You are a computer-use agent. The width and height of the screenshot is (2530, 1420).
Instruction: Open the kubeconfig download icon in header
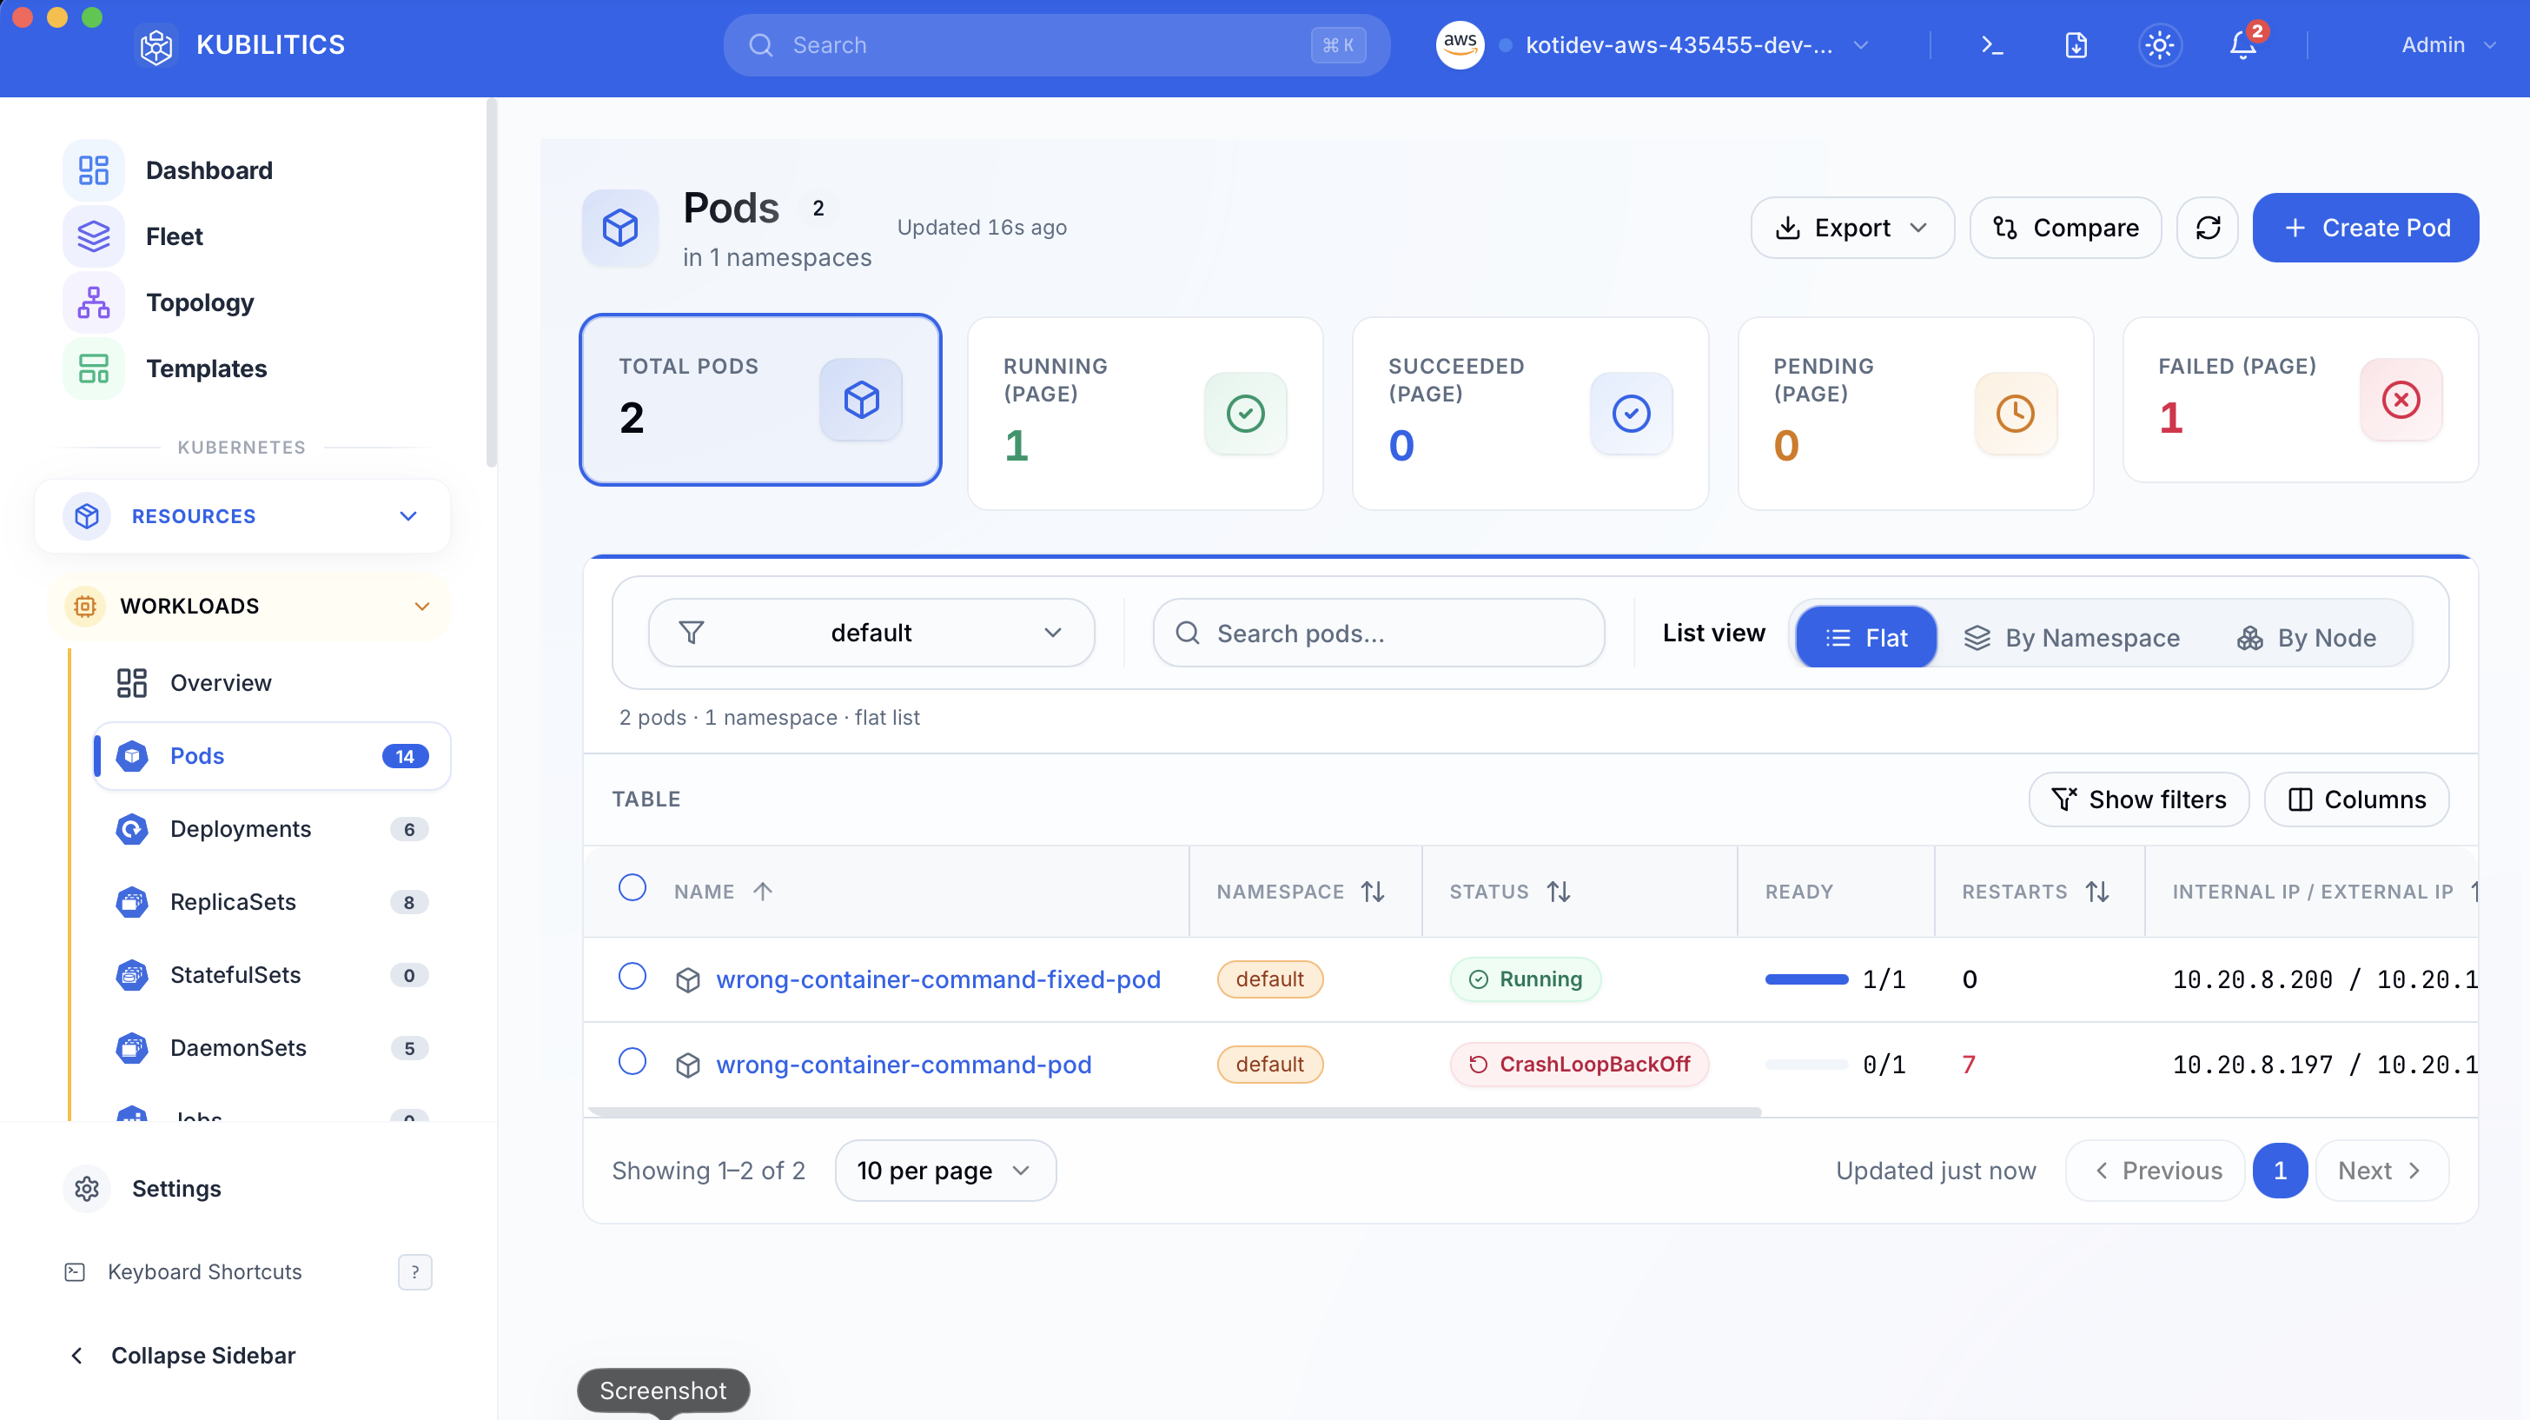(2076, 45)
